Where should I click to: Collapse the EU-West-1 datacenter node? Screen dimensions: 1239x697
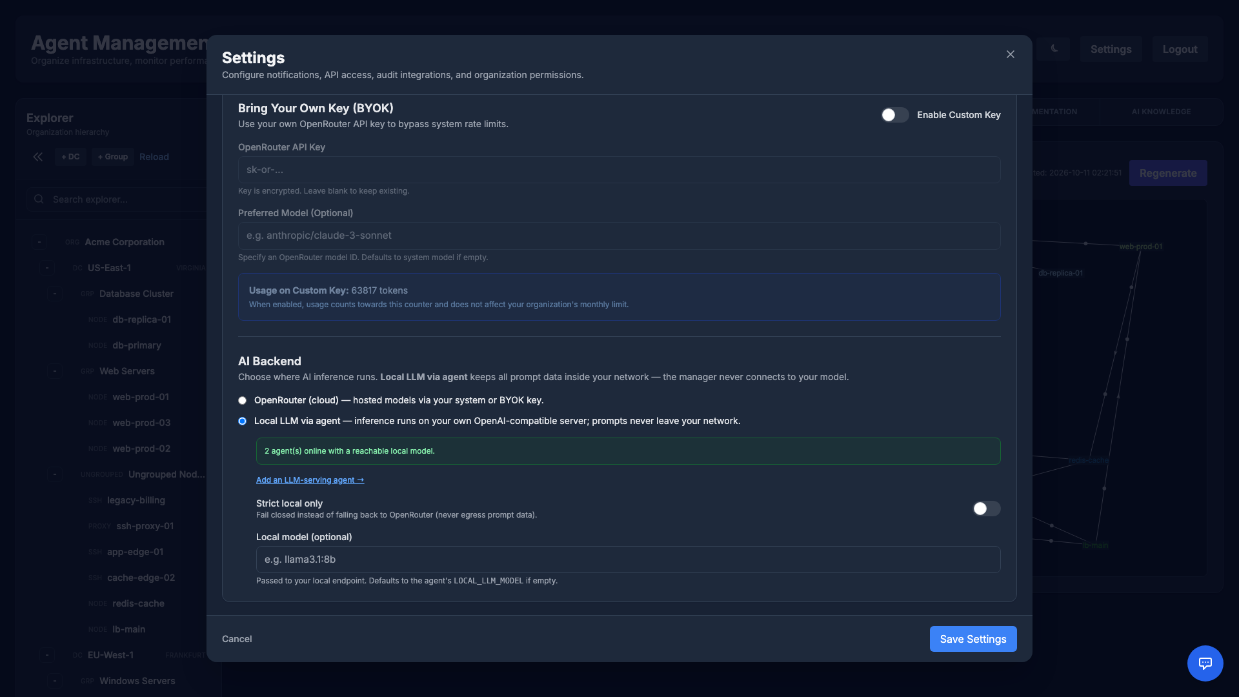47,655
